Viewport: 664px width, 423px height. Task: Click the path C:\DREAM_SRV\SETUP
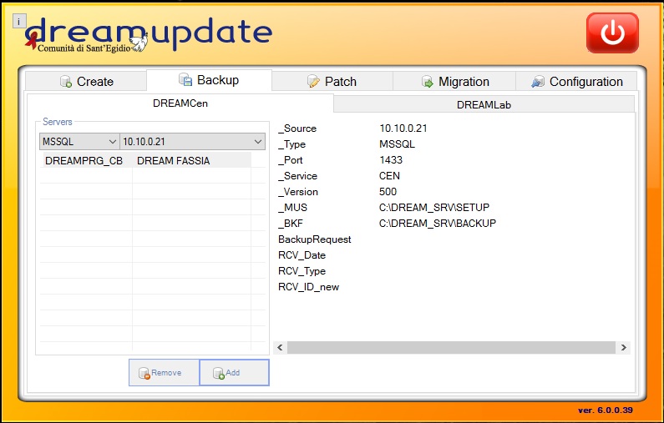434,208
